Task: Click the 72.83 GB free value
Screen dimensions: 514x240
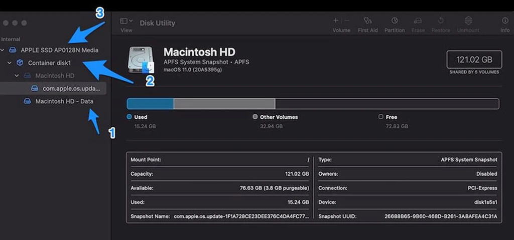Action: pyautogui.click(x=397, y=126)
